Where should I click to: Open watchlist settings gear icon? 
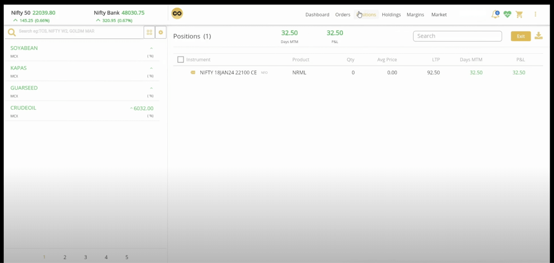coord(161,32)
